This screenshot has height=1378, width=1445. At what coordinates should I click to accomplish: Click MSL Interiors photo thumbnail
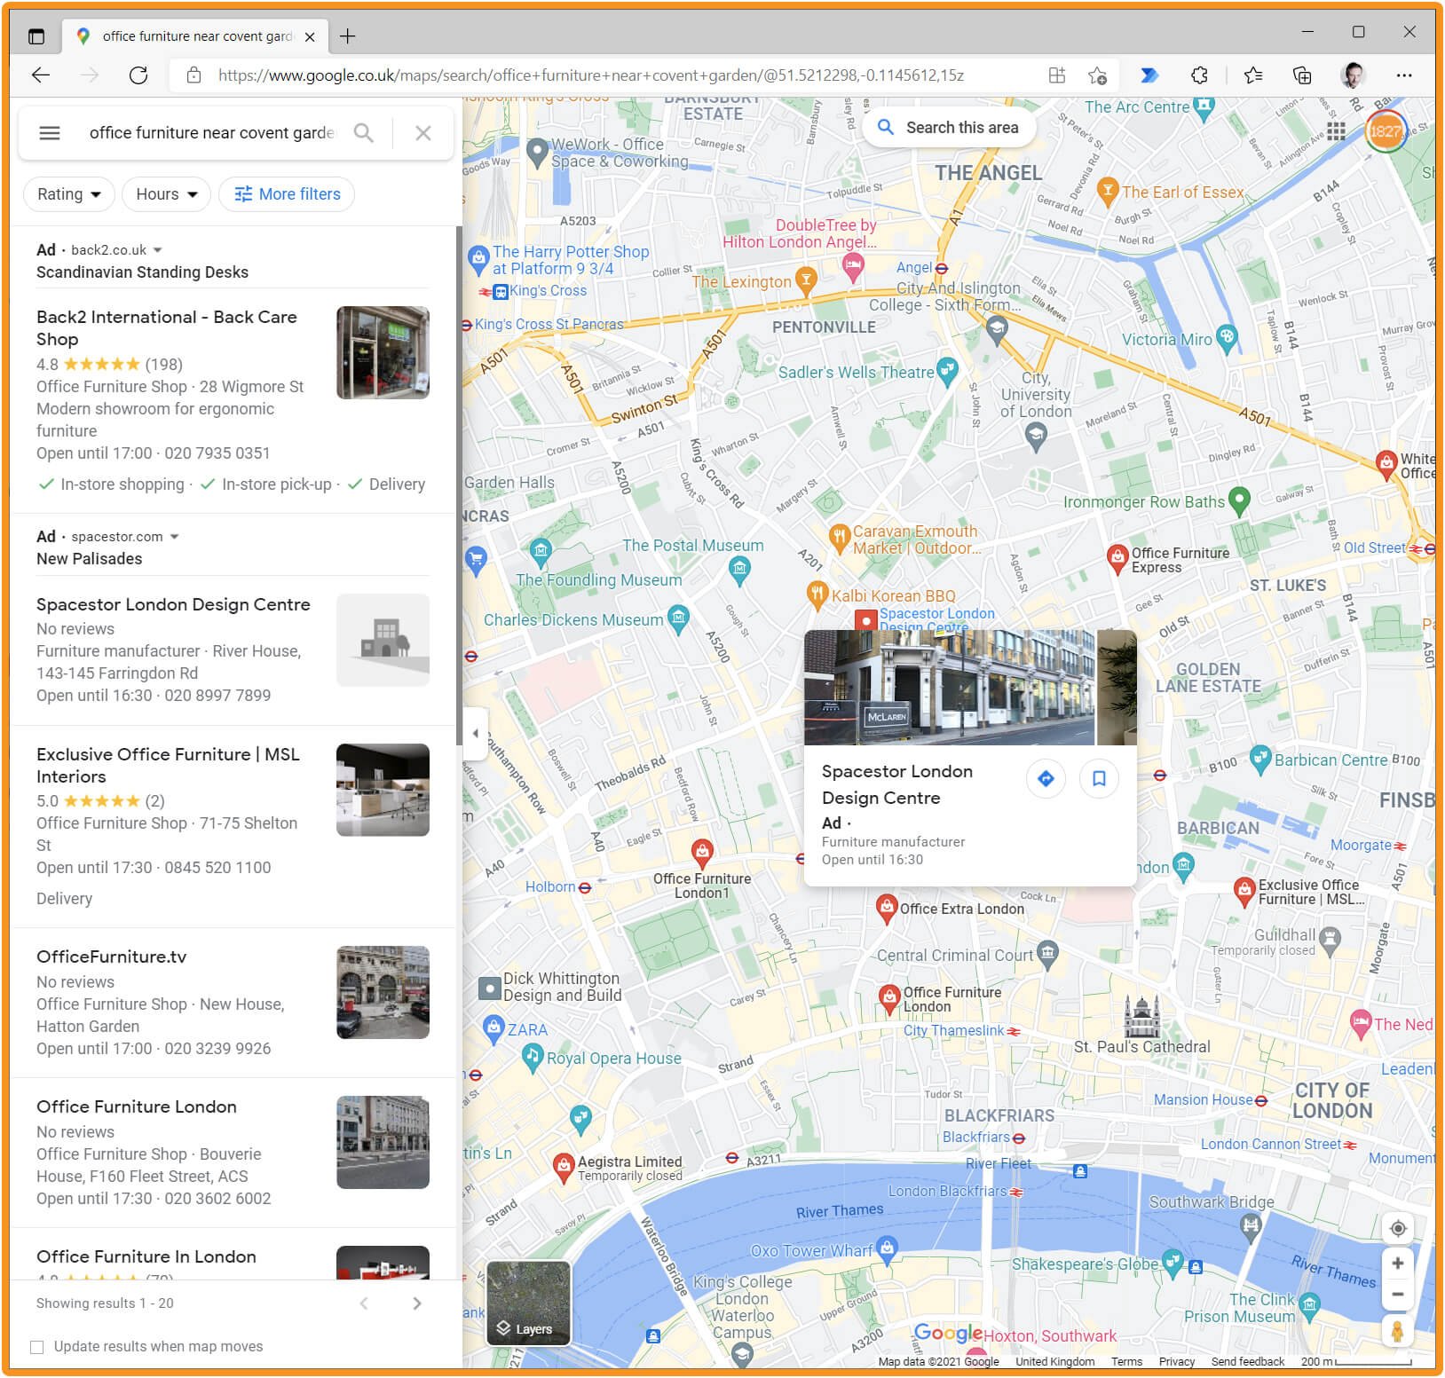(x=383, y=790)
